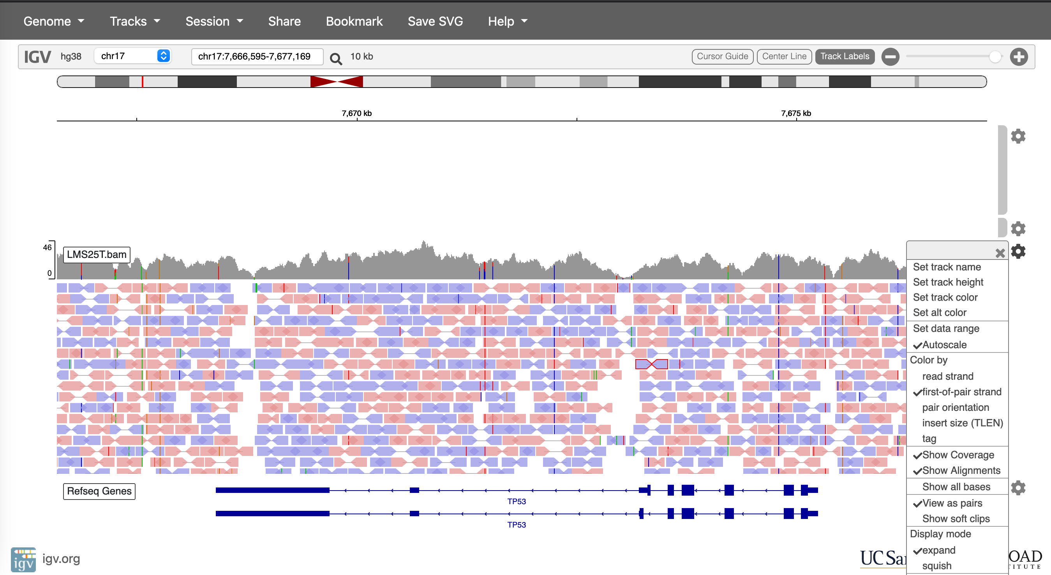Click the magnifying glass search icon
This screenshot has width=1051, height=575.
click(335, 58)
